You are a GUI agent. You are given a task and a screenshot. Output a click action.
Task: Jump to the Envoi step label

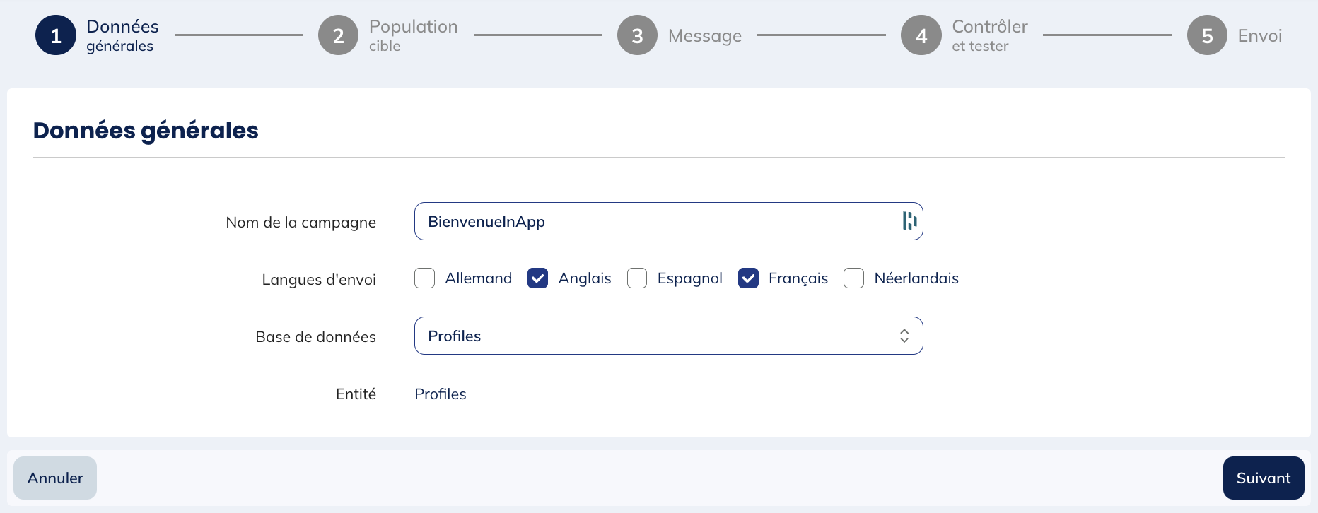(x=1259, y=36)
